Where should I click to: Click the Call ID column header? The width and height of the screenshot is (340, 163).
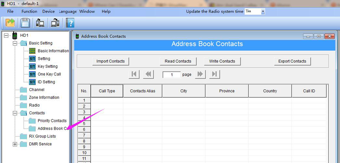click(x=309, y=91)
